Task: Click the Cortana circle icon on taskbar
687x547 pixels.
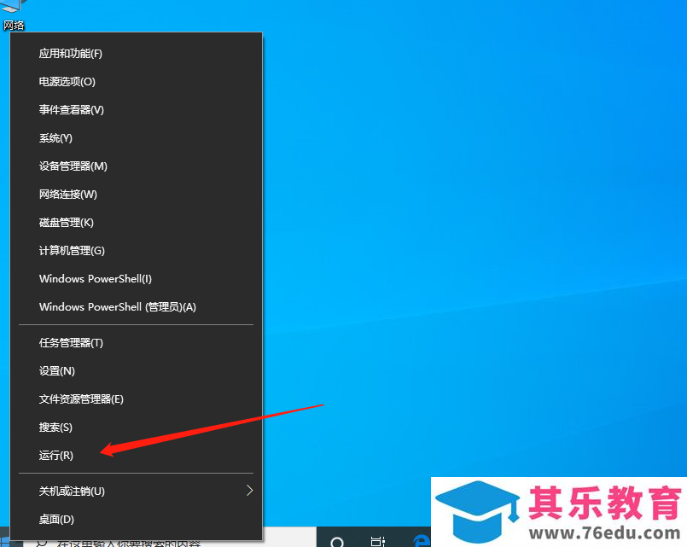Action: [337, 542]
